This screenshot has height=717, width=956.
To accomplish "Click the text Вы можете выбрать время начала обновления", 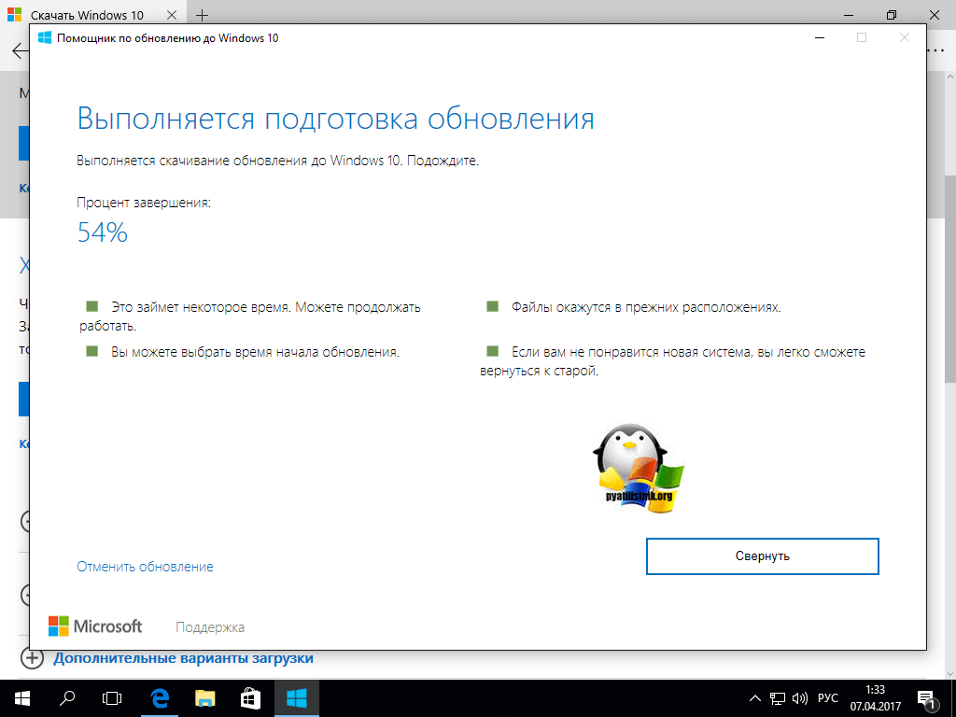I will 255,352.
